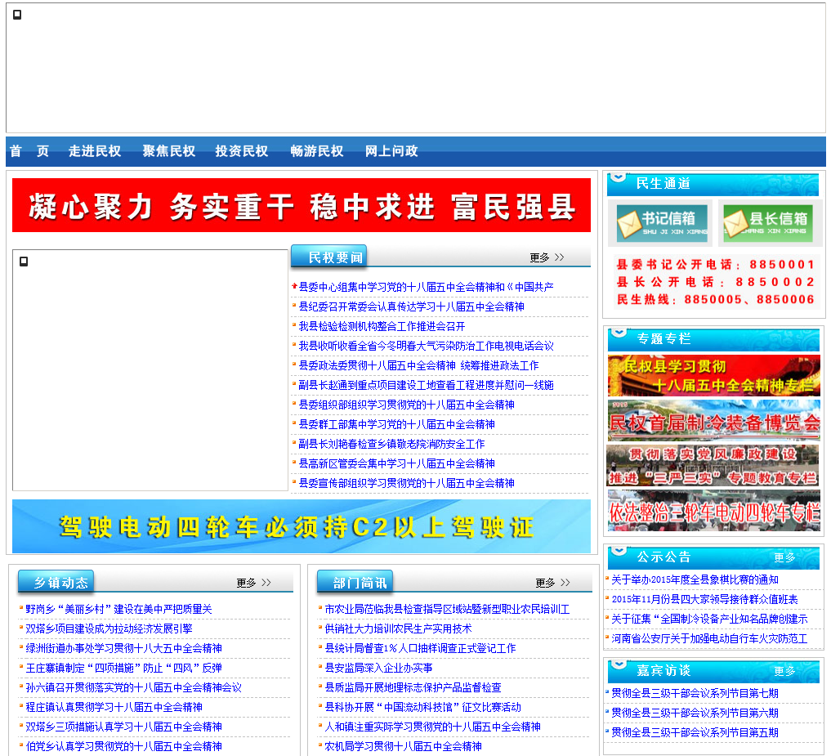831x756 pixels.
Task: Open news 副县长赵通到重点项目建设工地
Action: [426, 386]
